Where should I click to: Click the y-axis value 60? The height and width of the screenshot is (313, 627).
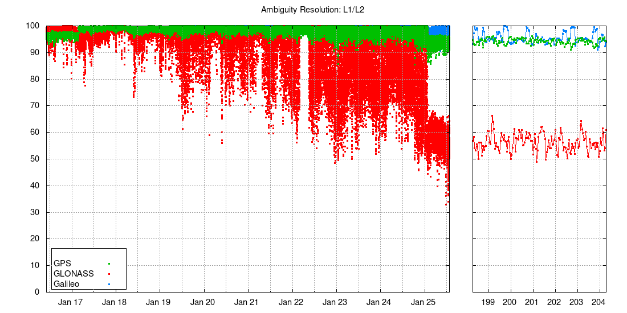tap(35, 132)
